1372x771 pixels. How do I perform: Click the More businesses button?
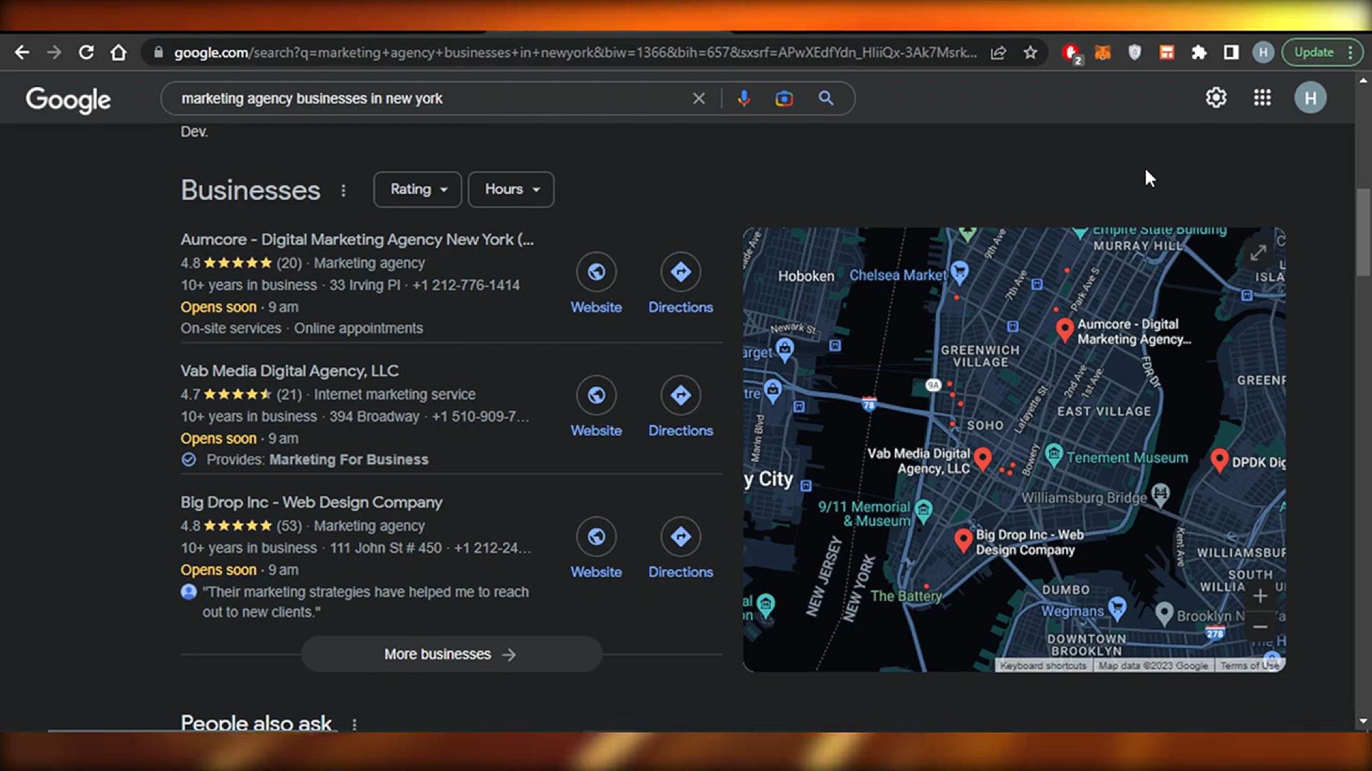pyautogui.click(x=451, y=655)
